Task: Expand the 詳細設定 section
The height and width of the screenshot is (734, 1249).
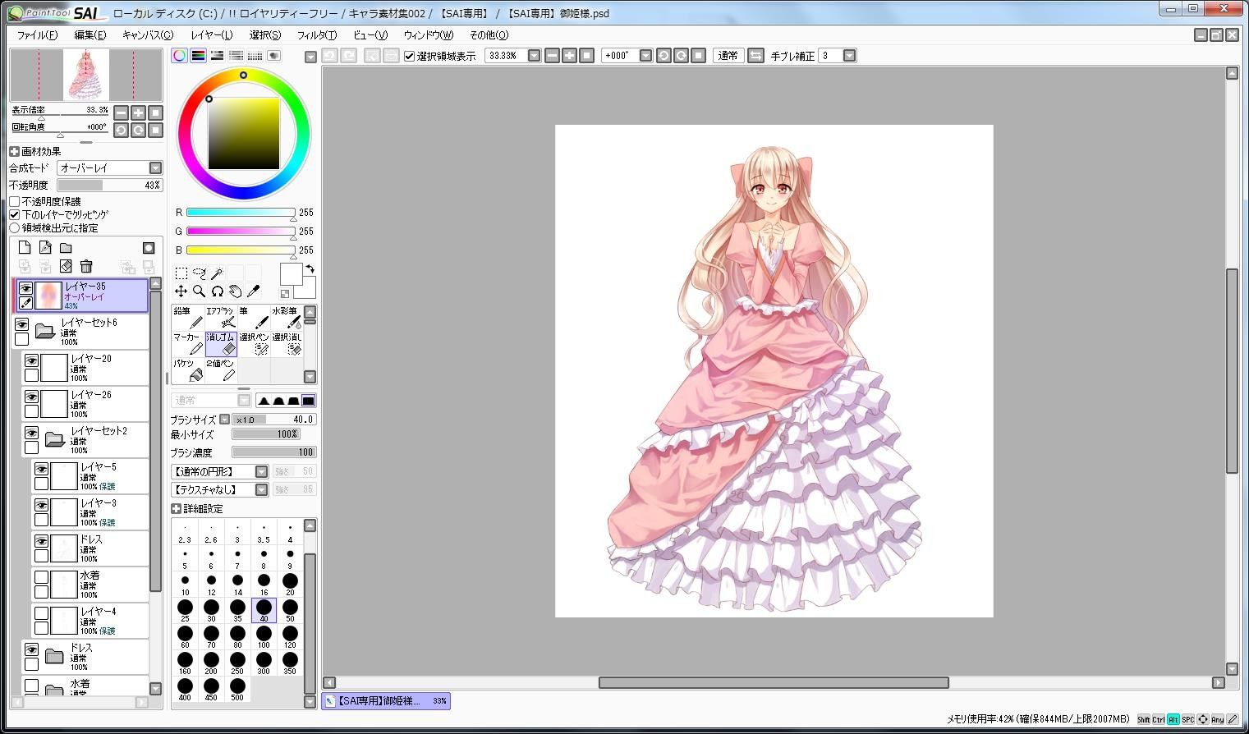Action: click(176, 509)
